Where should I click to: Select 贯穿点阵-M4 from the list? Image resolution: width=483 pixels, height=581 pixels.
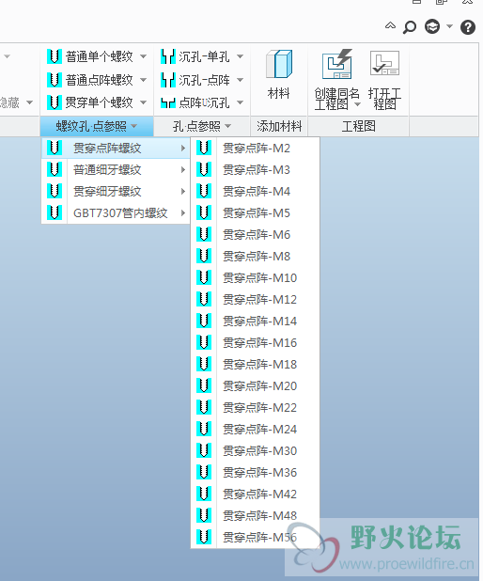(x=256, y=191)
